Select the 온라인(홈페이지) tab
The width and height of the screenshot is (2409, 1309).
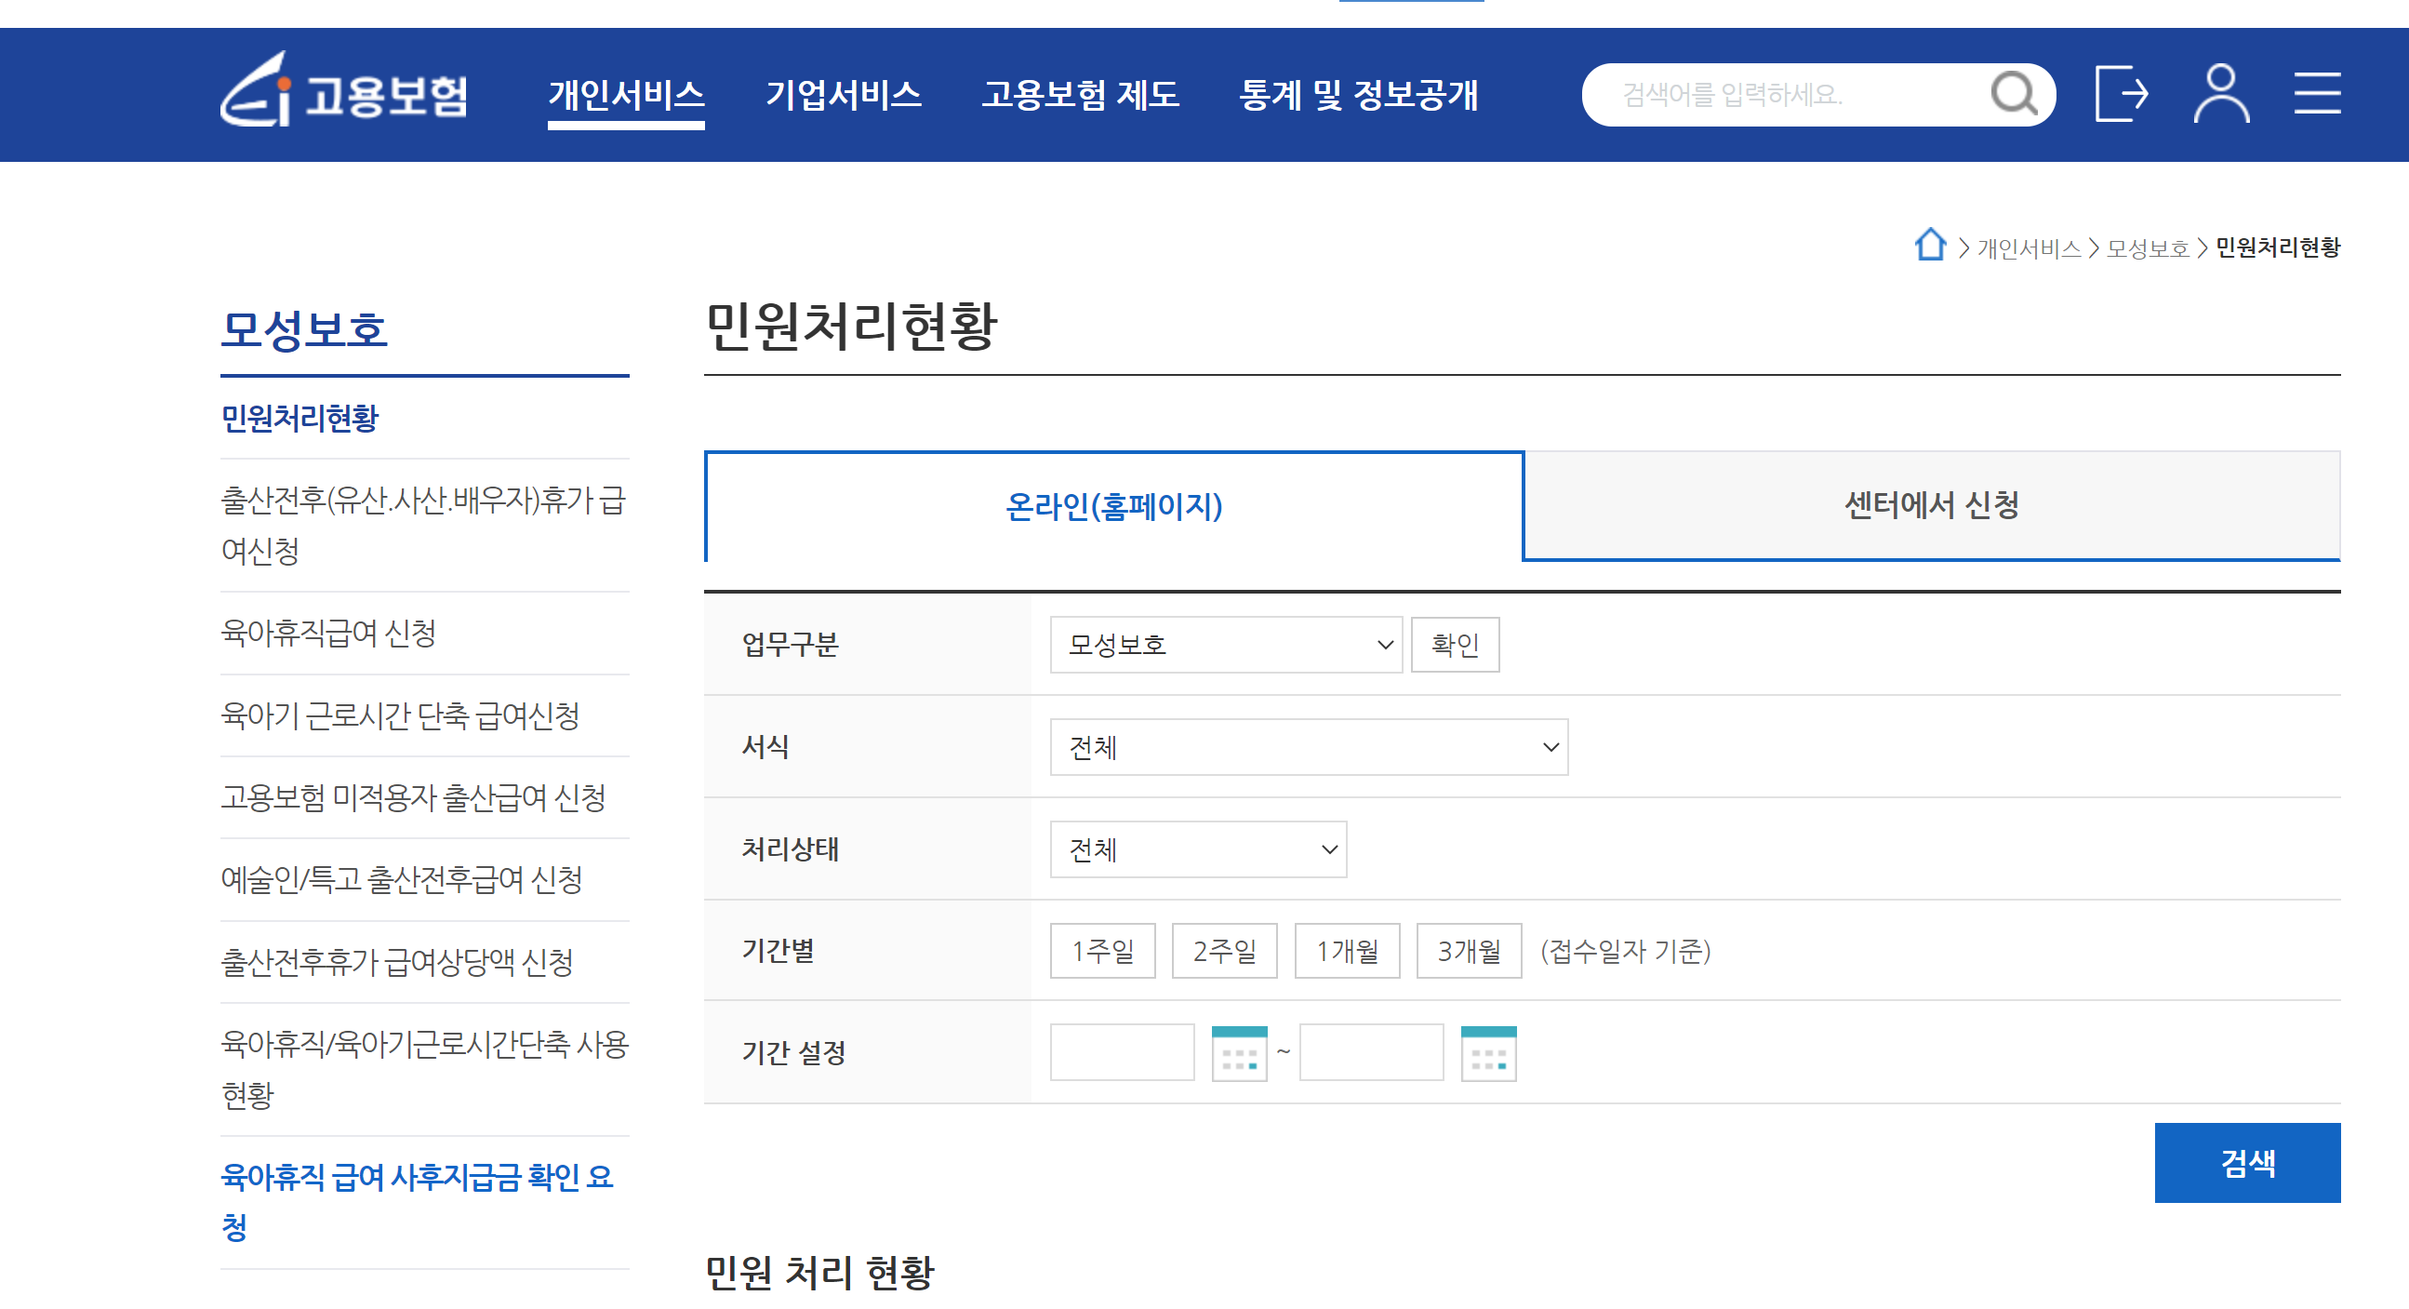point(1112,506)
